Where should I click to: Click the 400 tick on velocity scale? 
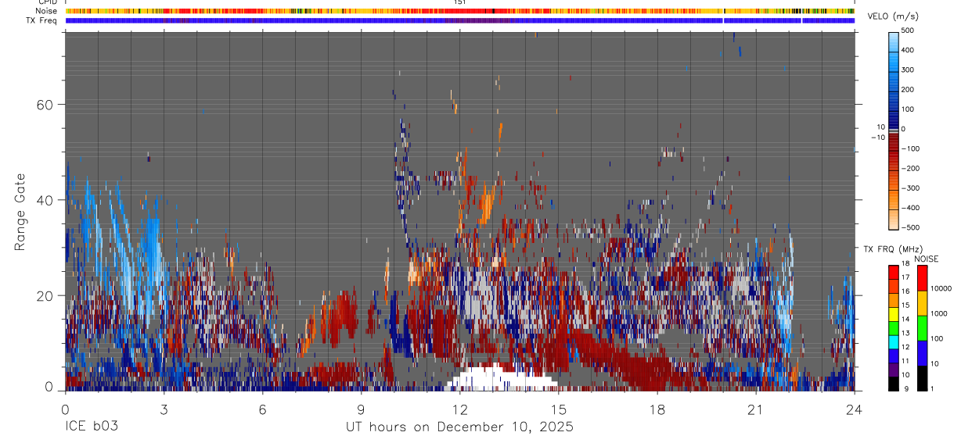pyautogui.click(x=909, y=50)
